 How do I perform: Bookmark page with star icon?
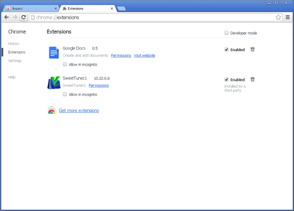[x=278, y=17]
